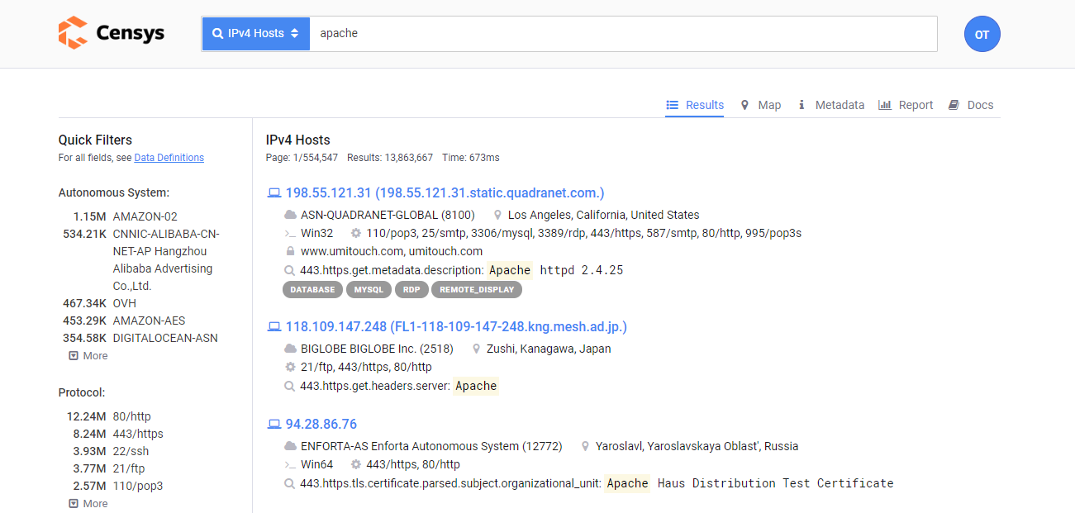The width and height of the screenshot is (1075, 513).
Task: Click the Map pin icon
Action: tap(744, 105)
